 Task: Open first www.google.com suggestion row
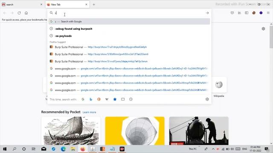[x=129, y=68]
